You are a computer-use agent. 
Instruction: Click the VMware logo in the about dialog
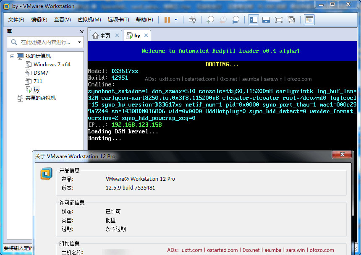(x=46, y=174)
